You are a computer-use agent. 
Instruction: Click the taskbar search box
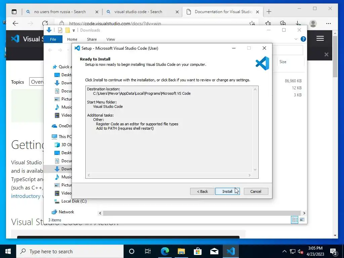pyautogui.click(x=70, y=251)
